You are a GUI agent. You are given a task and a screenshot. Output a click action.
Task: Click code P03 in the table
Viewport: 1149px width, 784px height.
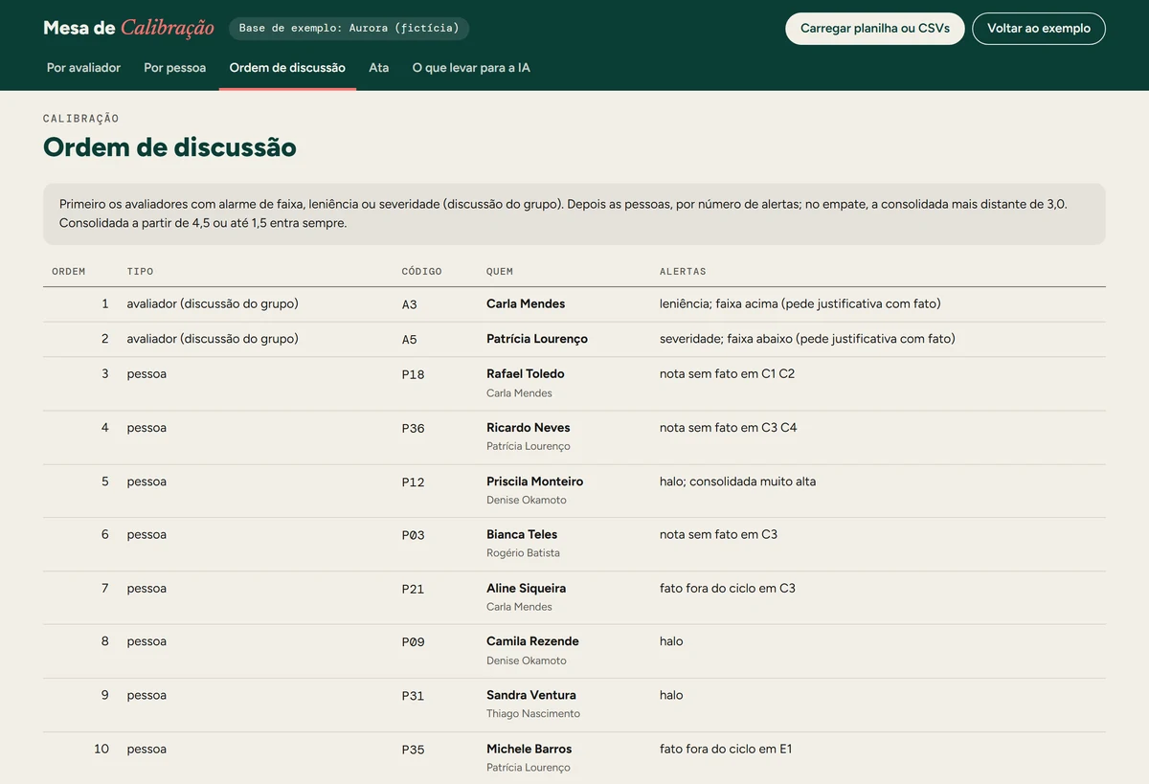pyautogui.click(x=414, y=535)
